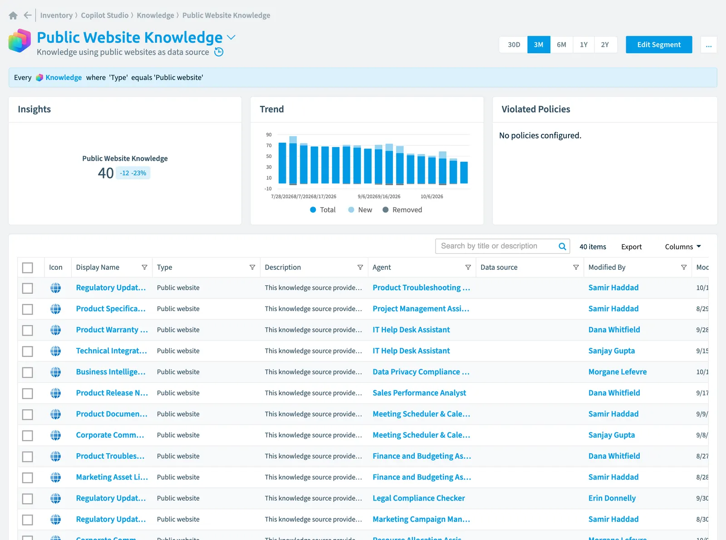Filter the Description column

click(x=360, y=268)
